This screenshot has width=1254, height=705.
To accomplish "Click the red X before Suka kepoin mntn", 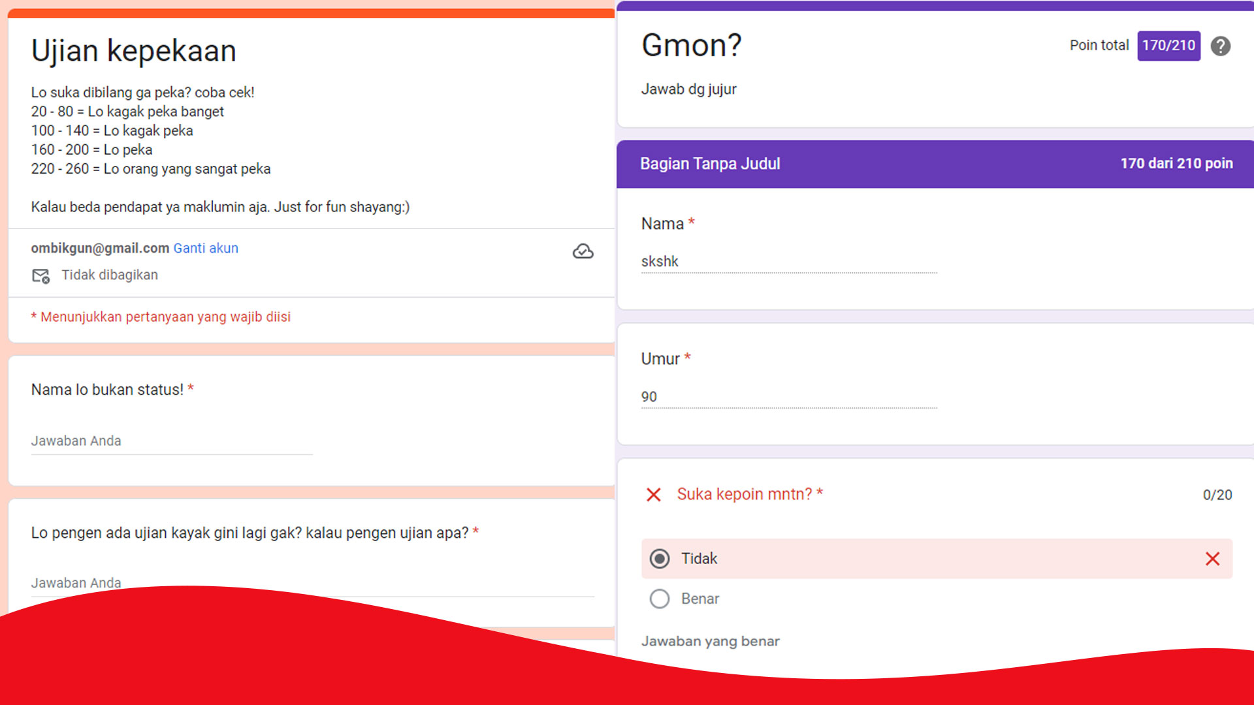I will pos(653,495).
